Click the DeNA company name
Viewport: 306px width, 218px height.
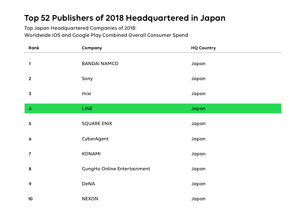pyautogui.click(x=88, y=184)
